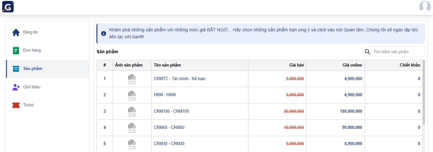
Task: Click the purple add-user Giới thiệu icon
Action: (16, 87)
